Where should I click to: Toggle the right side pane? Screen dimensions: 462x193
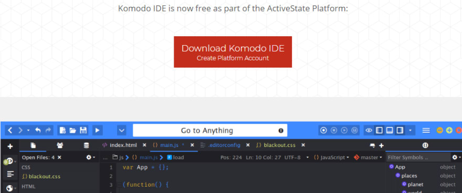pyautogui.click(x=400, y=131)
